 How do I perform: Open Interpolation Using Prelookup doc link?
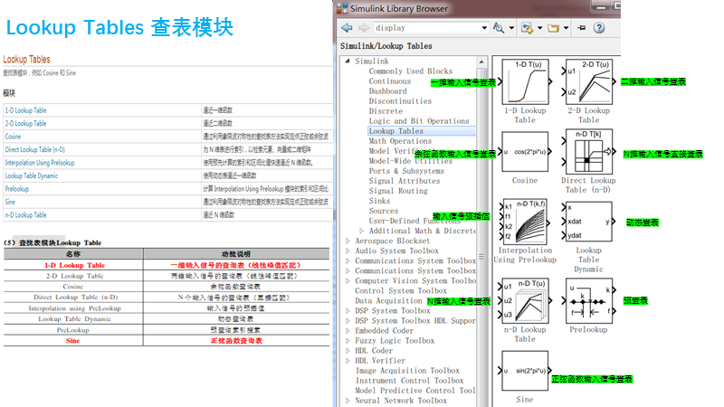click(40, 163)
